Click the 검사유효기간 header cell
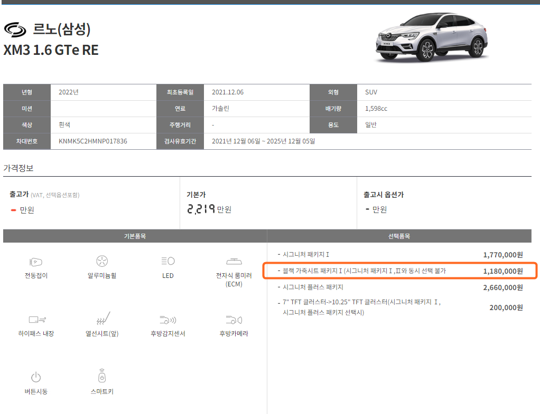540x414 pixels. (180, 141)
